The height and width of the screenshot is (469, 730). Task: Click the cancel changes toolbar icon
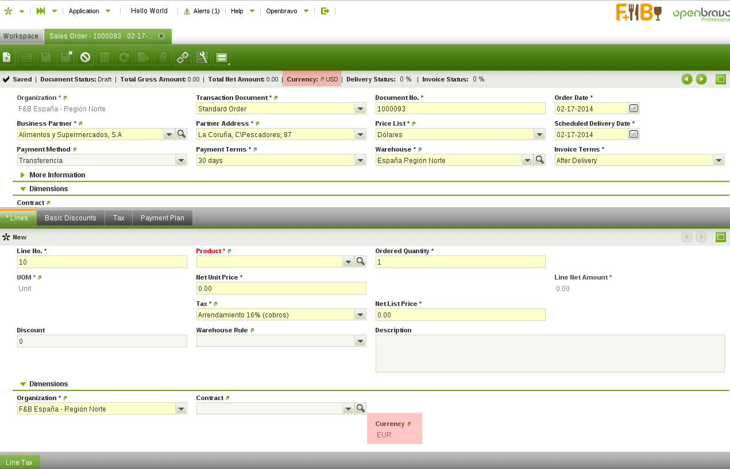pyautogui.click(x=85, y=57)
